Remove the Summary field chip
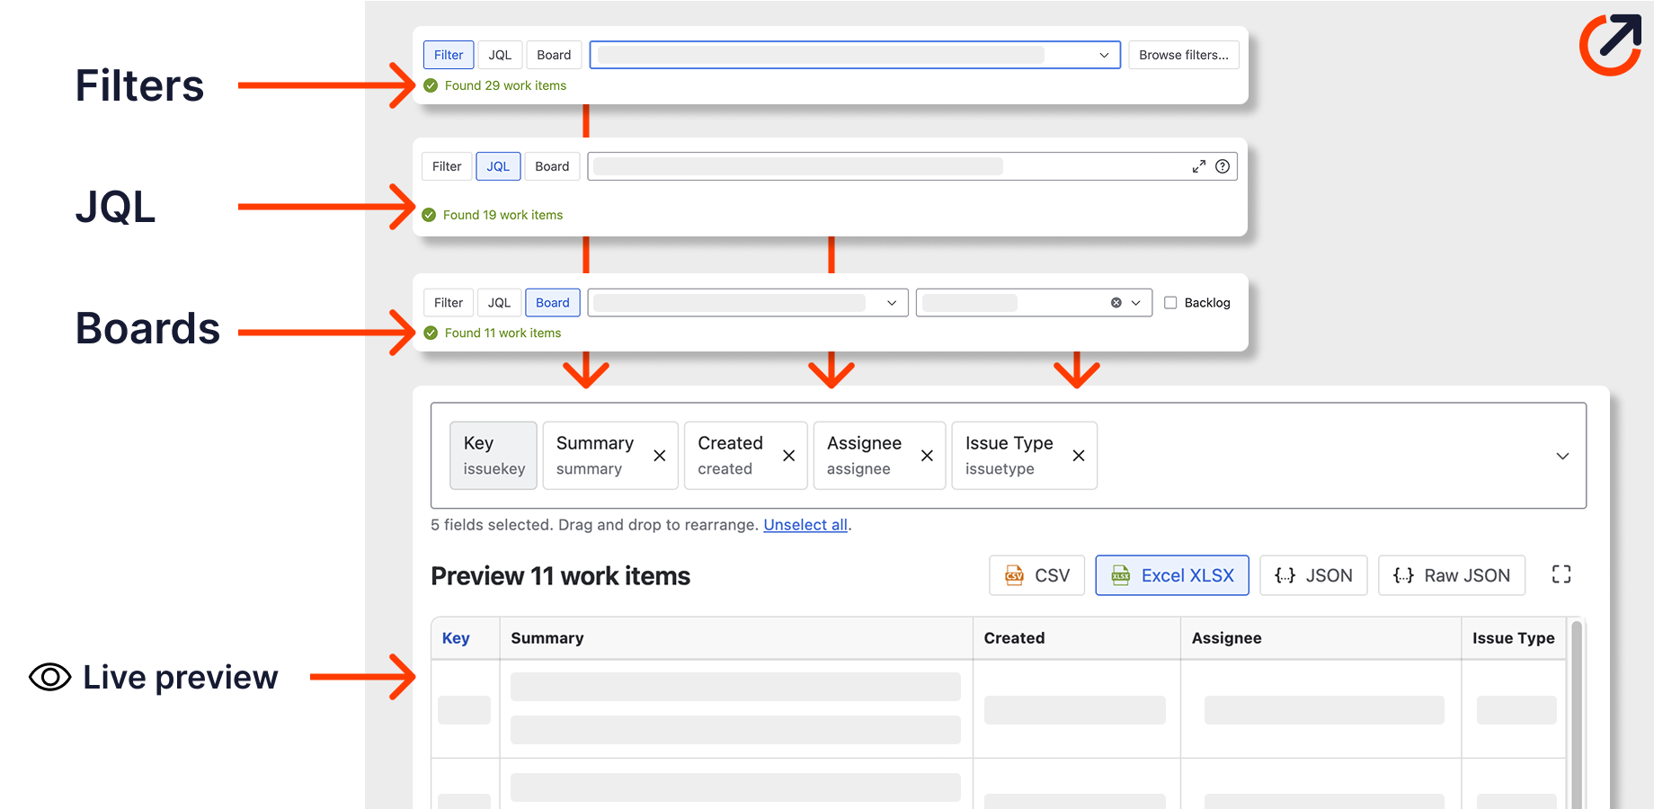The image size is (1654, 809). (659, 456)
